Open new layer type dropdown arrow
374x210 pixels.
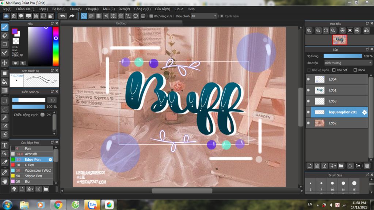click(335, 165)
